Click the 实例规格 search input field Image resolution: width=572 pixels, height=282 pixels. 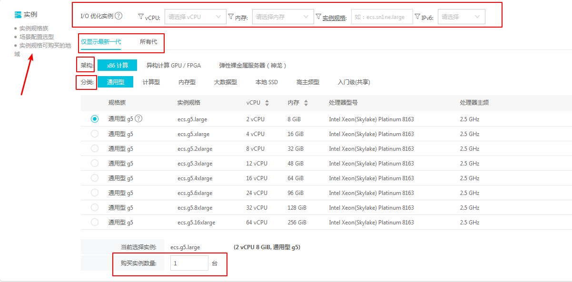tap(382, 17)
